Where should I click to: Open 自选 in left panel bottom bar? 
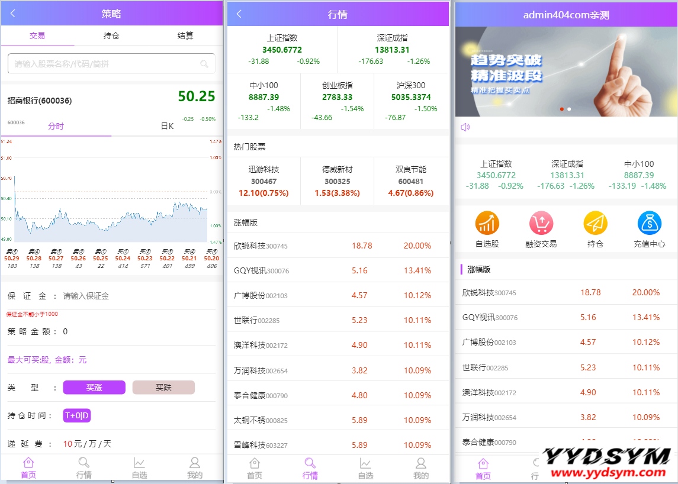coord(139,468)
